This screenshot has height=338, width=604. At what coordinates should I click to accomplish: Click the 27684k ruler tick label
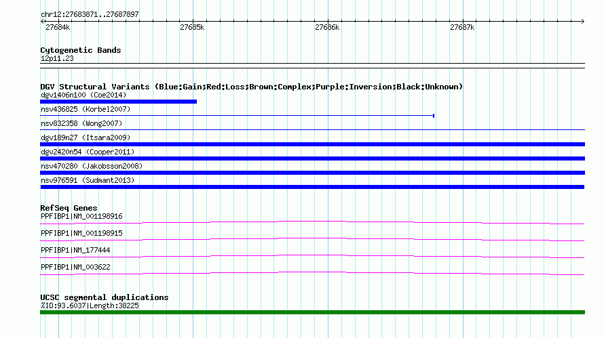(58, 27)
